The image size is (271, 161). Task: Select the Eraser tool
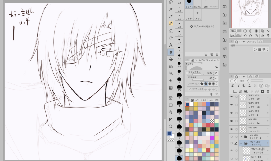(171, 52)
